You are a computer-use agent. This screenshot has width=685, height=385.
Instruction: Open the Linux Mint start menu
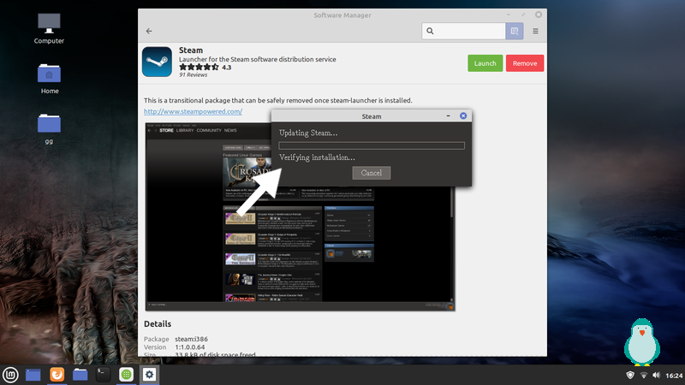pyautogui.click(x=10, y=375)
